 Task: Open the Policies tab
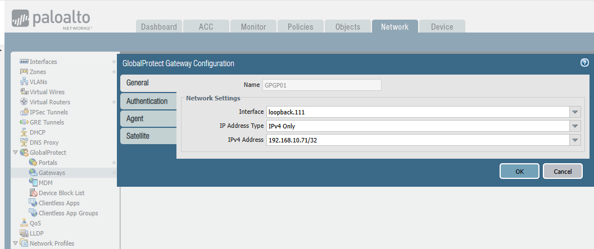(301, 27)
